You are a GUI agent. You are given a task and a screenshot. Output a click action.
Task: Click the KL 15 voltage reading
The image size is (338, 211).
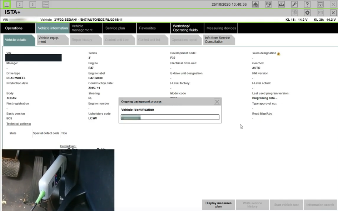(297, 20)
